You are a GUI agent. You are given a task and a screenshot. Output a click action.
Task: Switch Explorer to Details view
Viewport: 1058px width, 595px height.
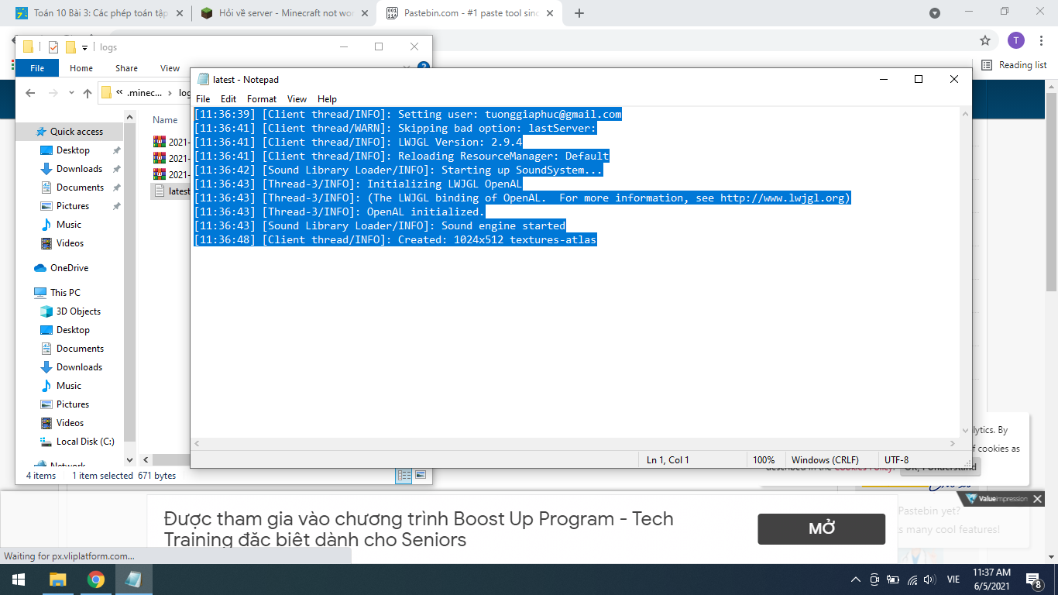pyautogui.click(x=404, y=475)
